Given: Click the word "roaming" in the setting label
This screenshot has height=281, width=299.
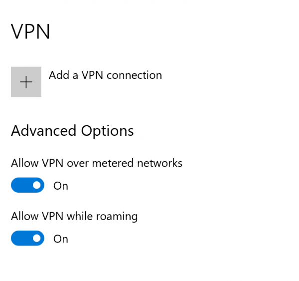Looking at the screenshot, I should coord(117,217).
